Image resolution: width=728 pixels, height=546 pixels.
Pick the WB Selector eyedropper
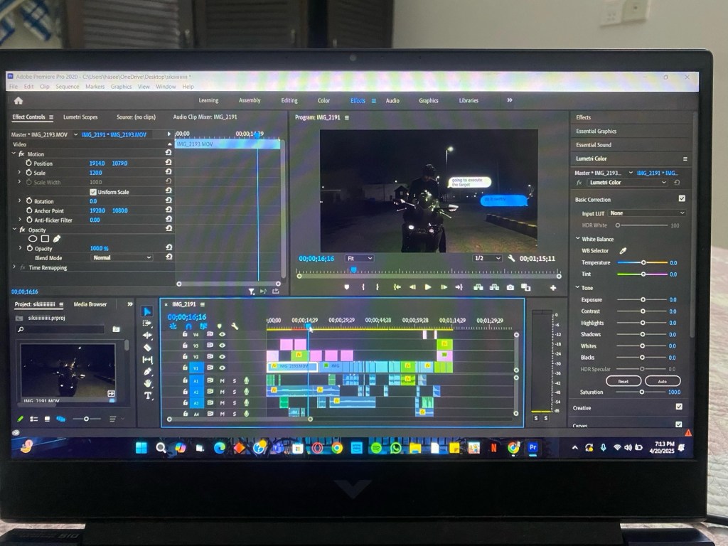(x=623, y=251)
